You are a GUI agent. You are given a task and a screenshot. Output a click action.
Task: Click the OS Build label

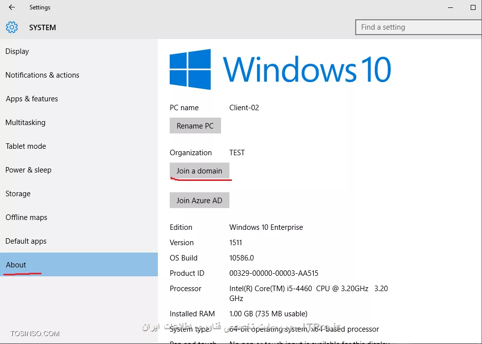point(184,258)
